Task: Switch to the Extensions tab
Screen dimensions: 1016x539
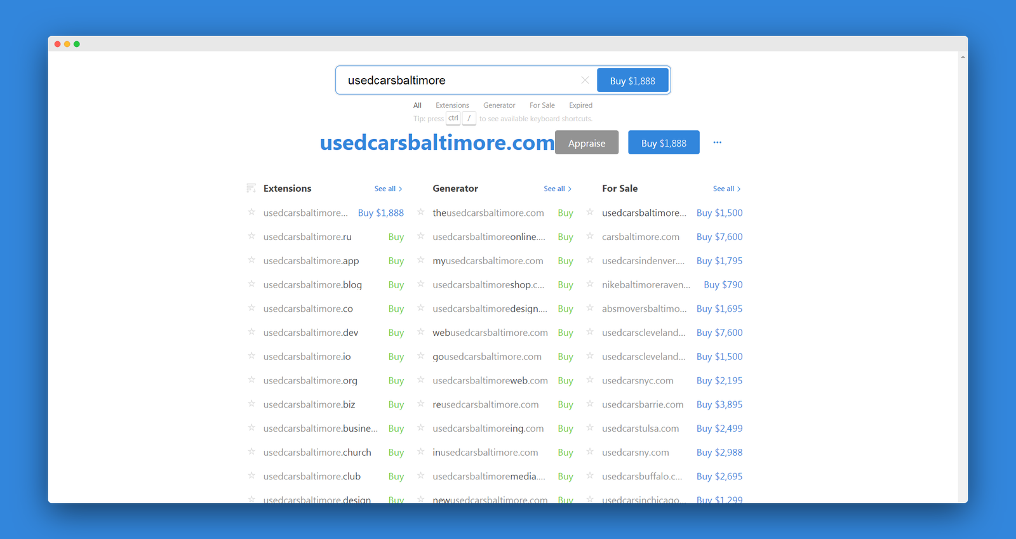Action: (x=452, y=105)
